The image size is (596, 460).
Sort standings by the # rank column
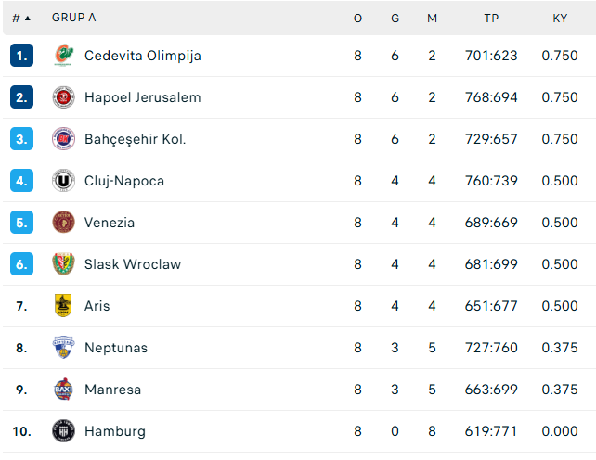point(20,18)
